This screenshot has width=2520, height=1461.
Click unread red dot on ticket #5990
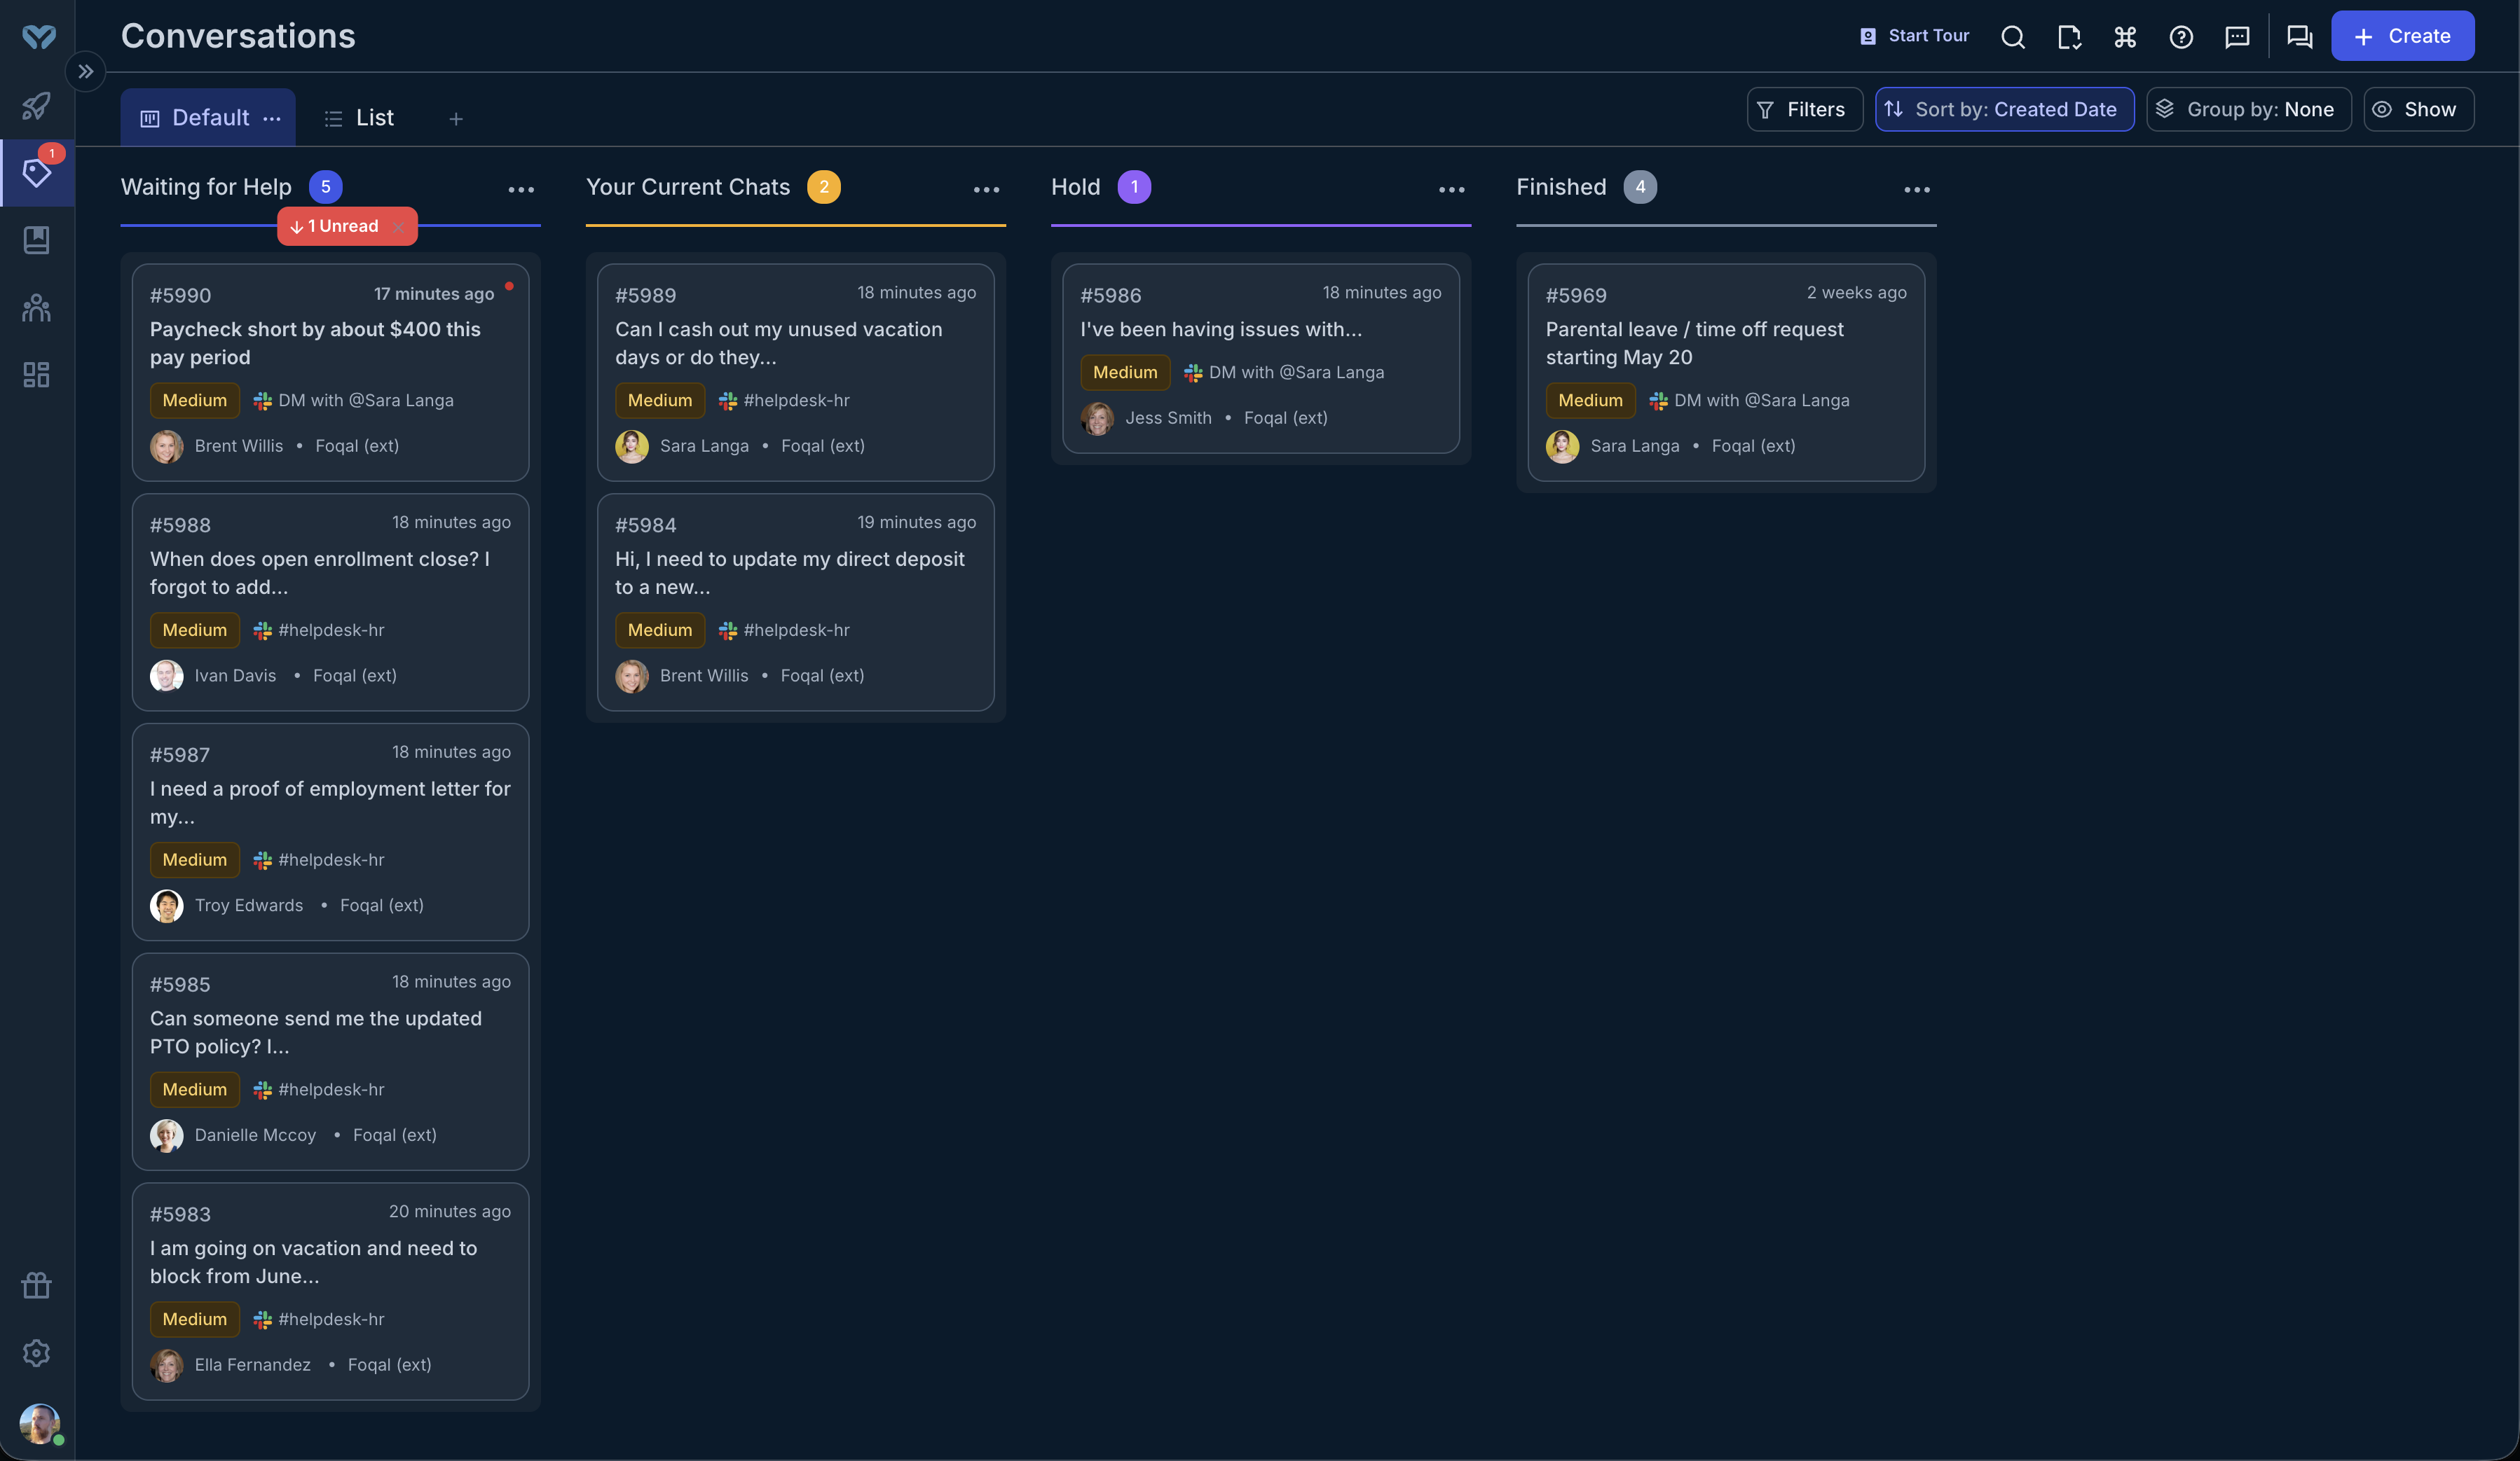pyautogui.click(x=509, y=286)
